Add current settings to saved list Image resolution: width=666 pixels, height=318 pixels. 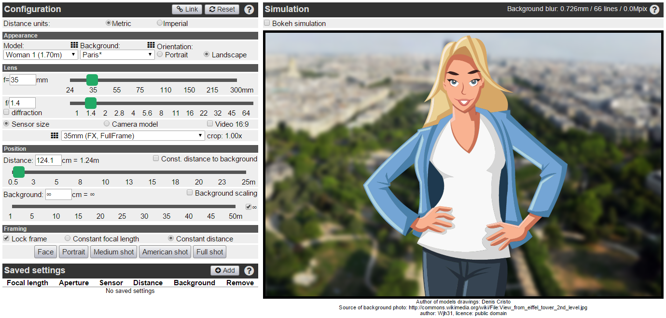[224, 271]
